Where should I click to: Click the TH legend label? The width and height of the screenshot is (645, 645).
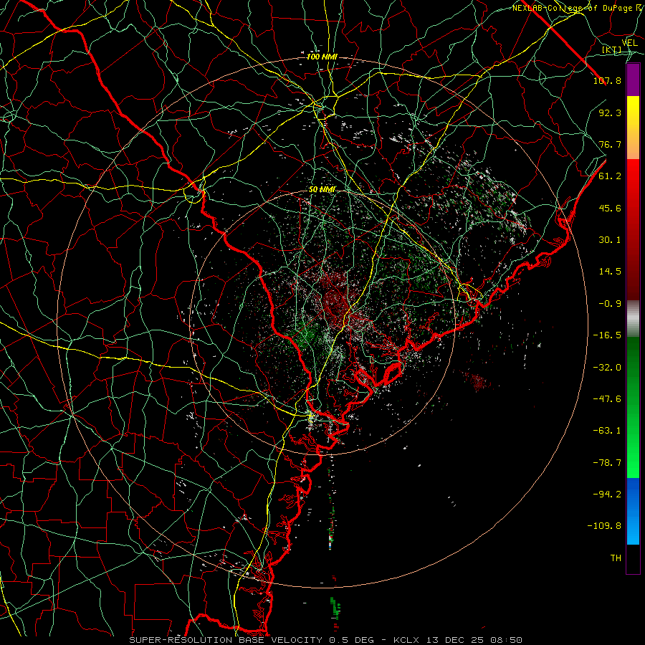[x=616, y=558]
